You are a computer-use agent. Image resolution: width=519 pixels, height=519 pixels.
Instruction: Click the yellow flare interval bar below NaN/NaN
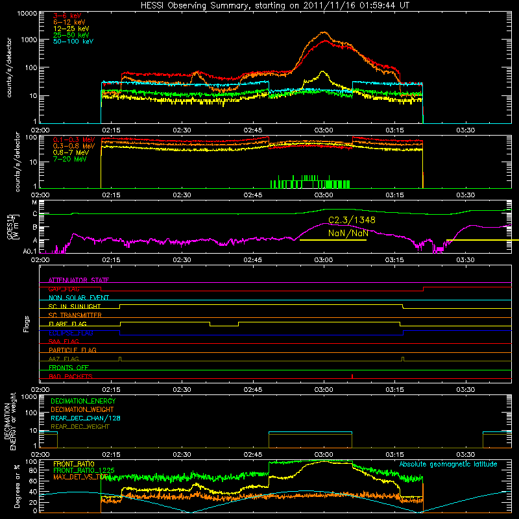(x=333, y=240)
